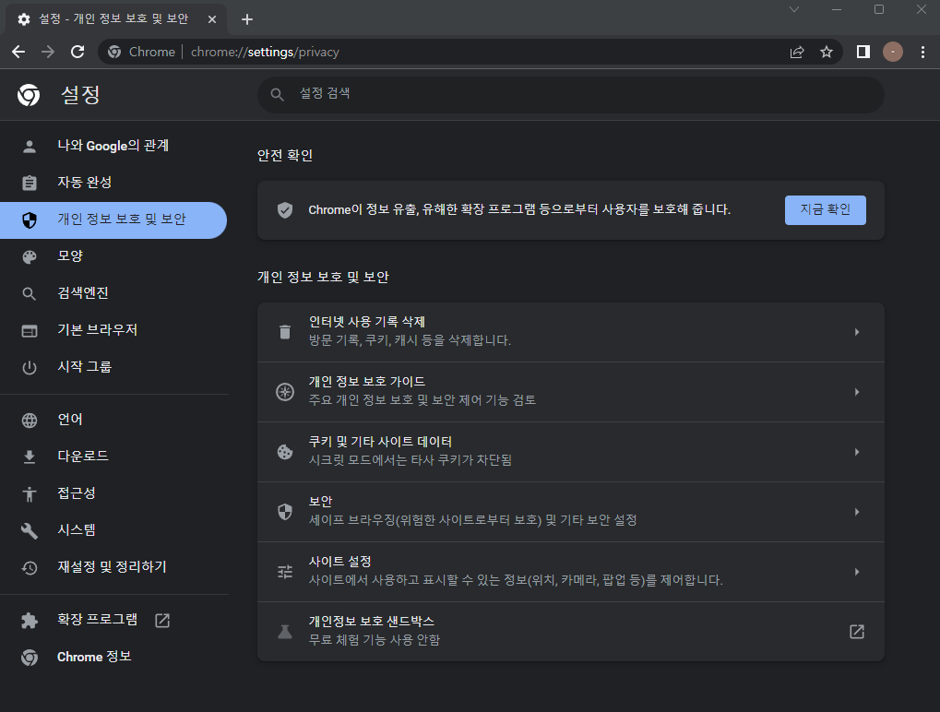Click the browser forward arrow
This screenshot has width=940, height=712.
[48, 53]
